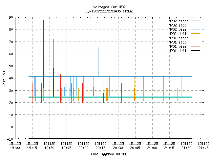Image resolution: width=210 pixels, height=157 pixels.
Task: Select the "NPD1 start" legend label
Action: click(x=178, y=38)
